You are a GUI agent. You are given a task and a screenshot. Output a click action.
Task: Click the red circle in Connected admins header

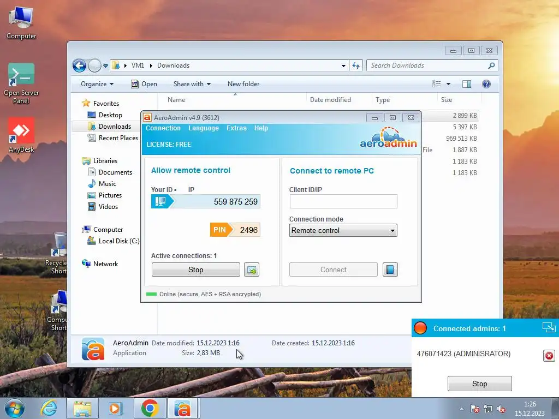420,328
